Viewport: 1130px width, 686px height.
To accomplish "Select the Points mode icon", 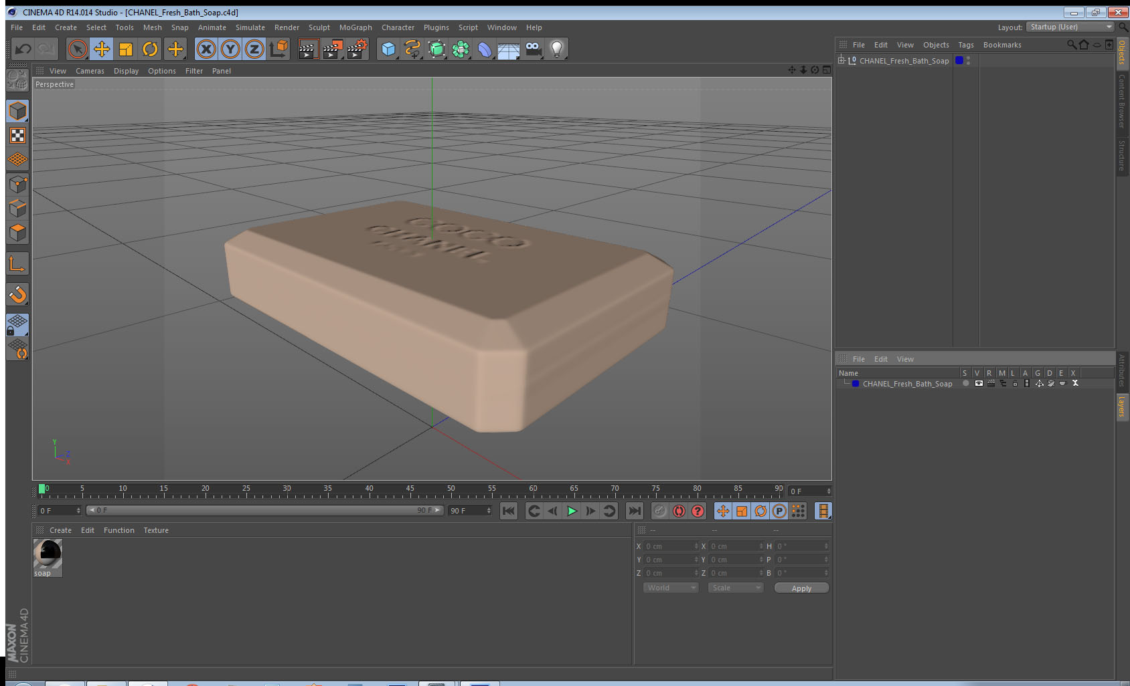I will tap(17, 184).
